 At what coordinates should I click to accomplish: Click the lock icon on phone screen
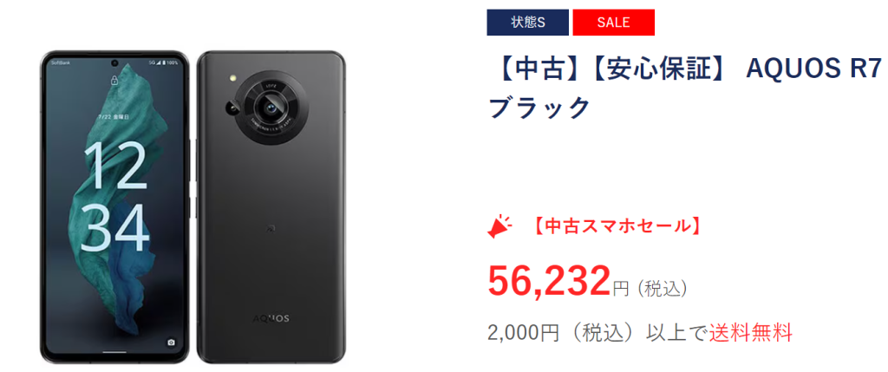point(114,80)
